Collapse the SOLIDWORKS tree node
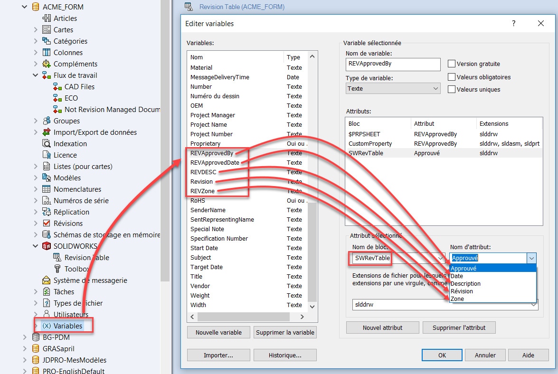Viewport: 558px width, 374px height. point(35,246)
